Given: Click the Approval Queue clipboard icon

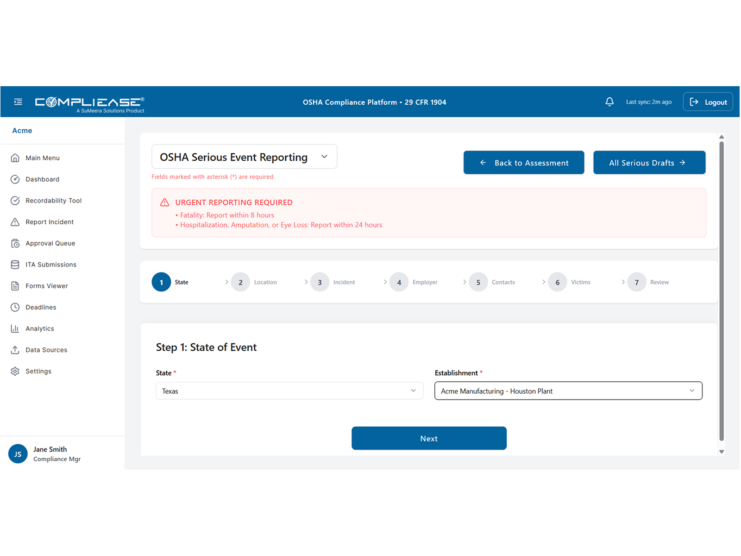Looking at the screenshot, I should (x=15, y=243).
